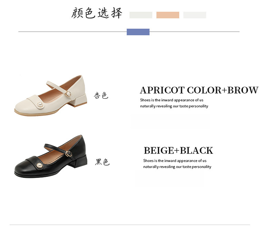Click the BEIGE+BLACK title
Screen dimensions: 259x235
click(179, 151)
